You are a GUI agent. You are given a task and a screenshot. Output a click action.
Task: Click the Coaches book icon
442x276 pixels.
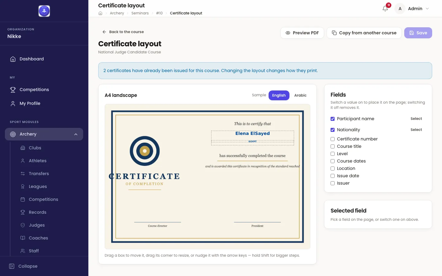point(23,238)
